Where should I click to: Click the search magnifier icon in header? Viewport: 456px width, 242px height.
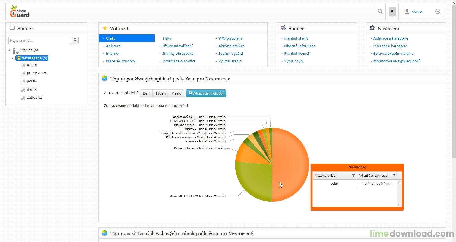380,11
